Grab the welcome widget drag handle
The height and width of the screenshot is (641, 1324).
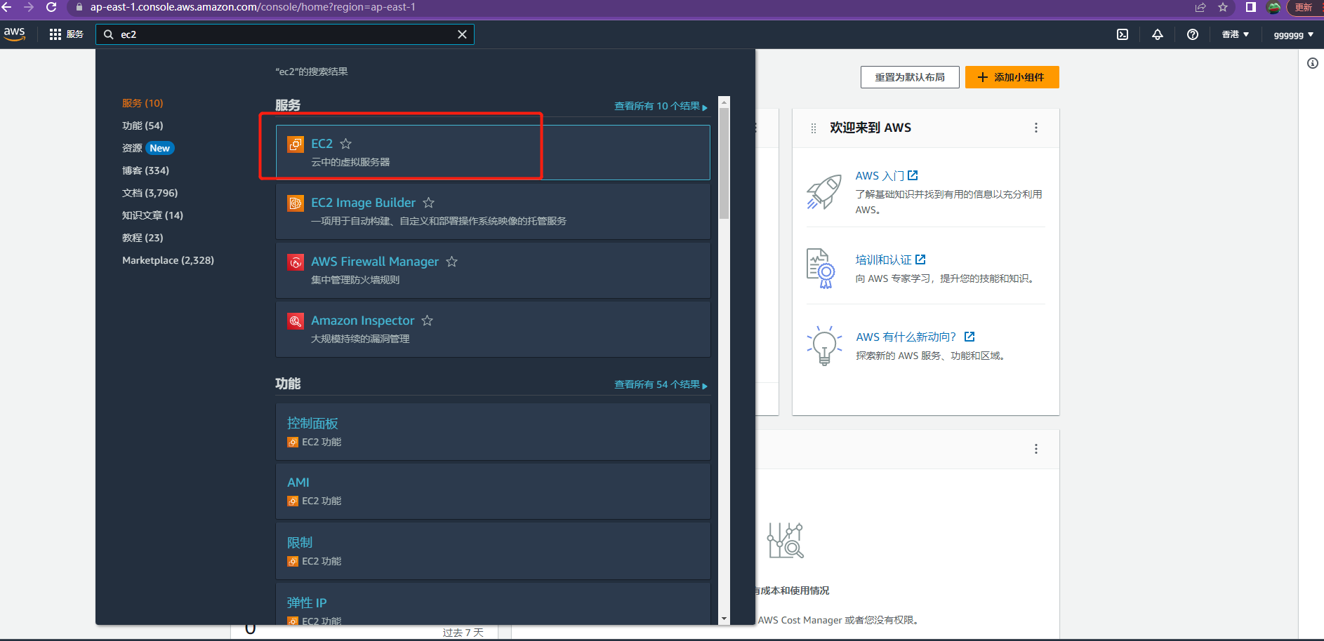(814, 128)
